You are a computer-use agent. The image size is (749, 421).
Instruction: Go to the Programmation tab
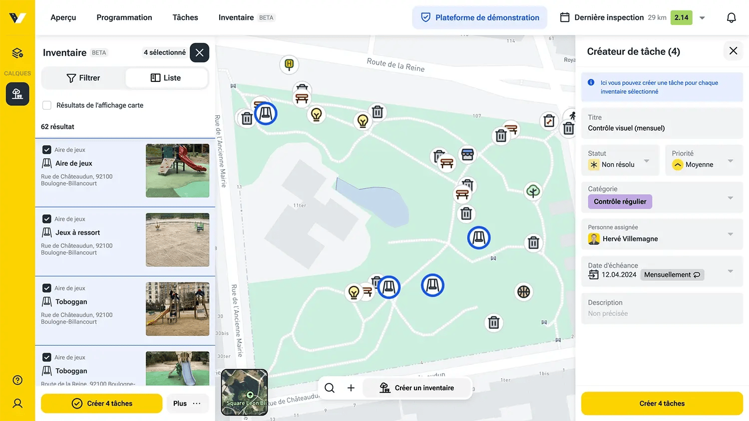124,17
